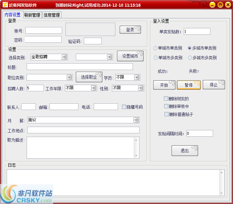Check the 删除刚发的 checkbox
This screenshot has height=204, width=233.
point(176,99)
